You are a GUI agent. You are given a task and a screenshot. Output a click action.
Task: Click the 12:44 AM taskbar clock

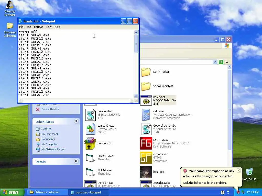[x=253, y=192]
